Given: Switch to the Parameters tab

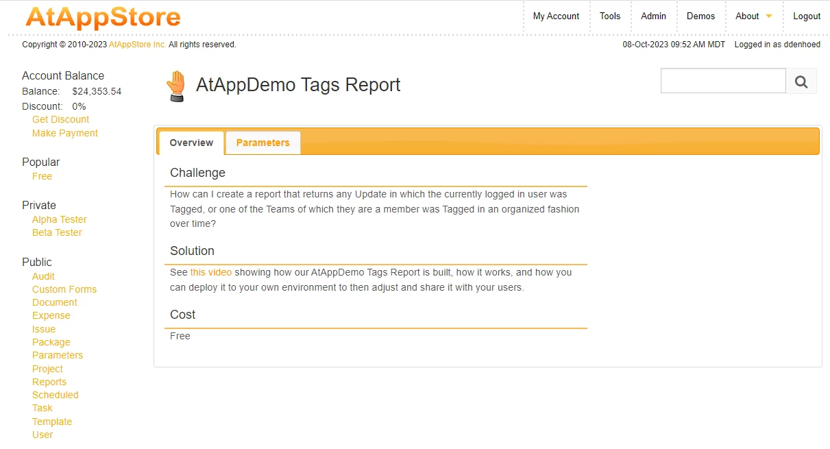Looking at the screenshot, I should (x=263, y=143).
